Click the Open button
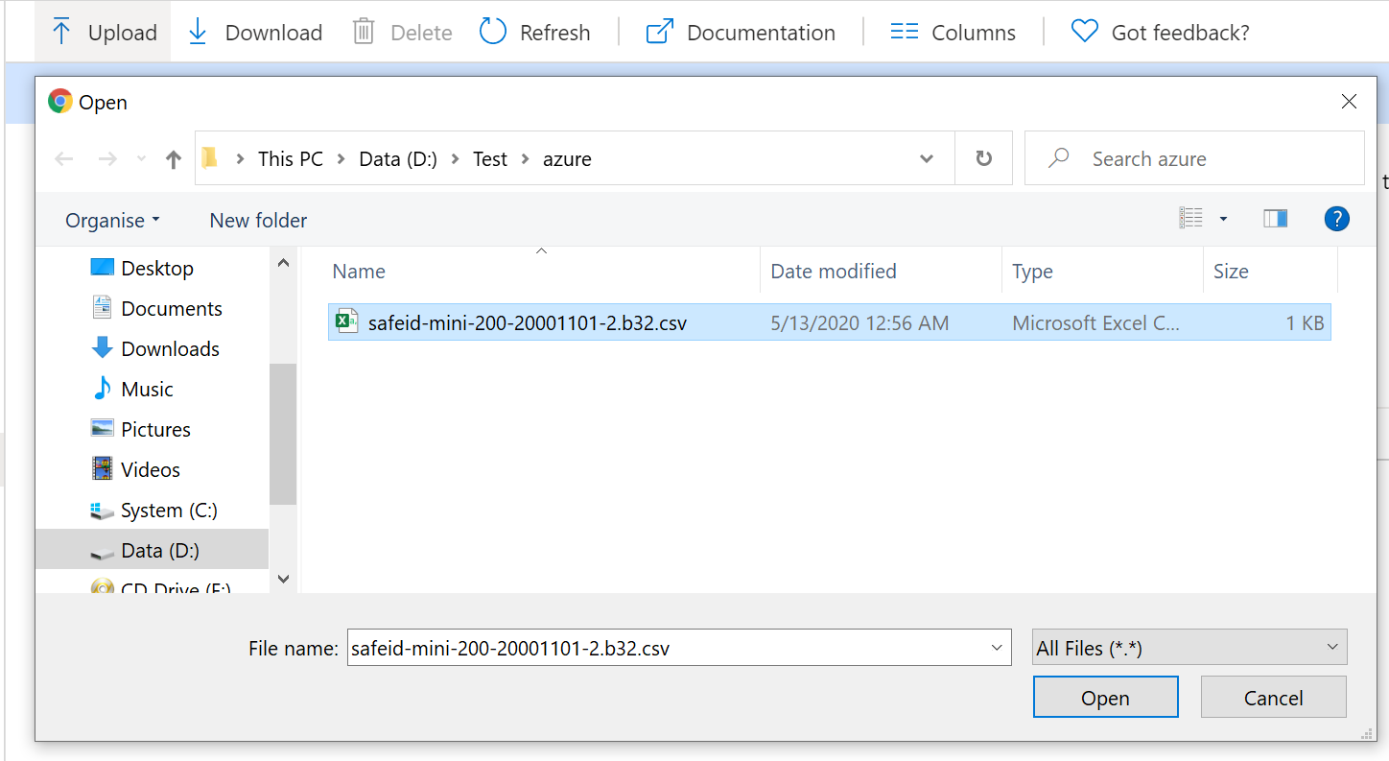 tap(1105, 698)
